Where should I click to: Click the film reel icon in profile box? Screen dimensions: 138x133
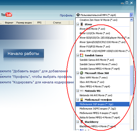click(x=78, y=15)
